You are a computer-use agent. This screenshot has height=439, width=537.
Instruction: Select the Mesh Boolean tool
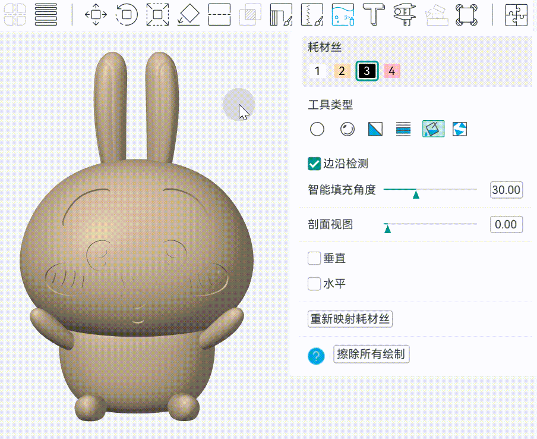(250, 14)
